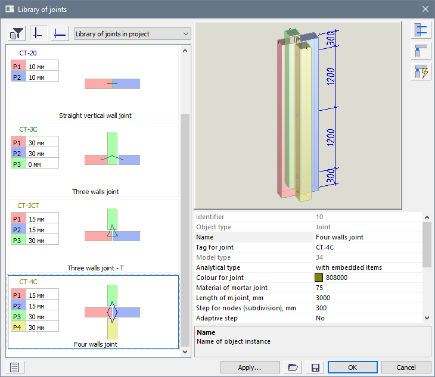The width and height of the screenshot is (435, 377).
Task: Click the open folder icon
Action: [x=292, y=367]
